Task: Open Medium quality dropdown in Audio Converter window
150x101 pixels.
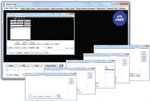Action: pos(42,97)
